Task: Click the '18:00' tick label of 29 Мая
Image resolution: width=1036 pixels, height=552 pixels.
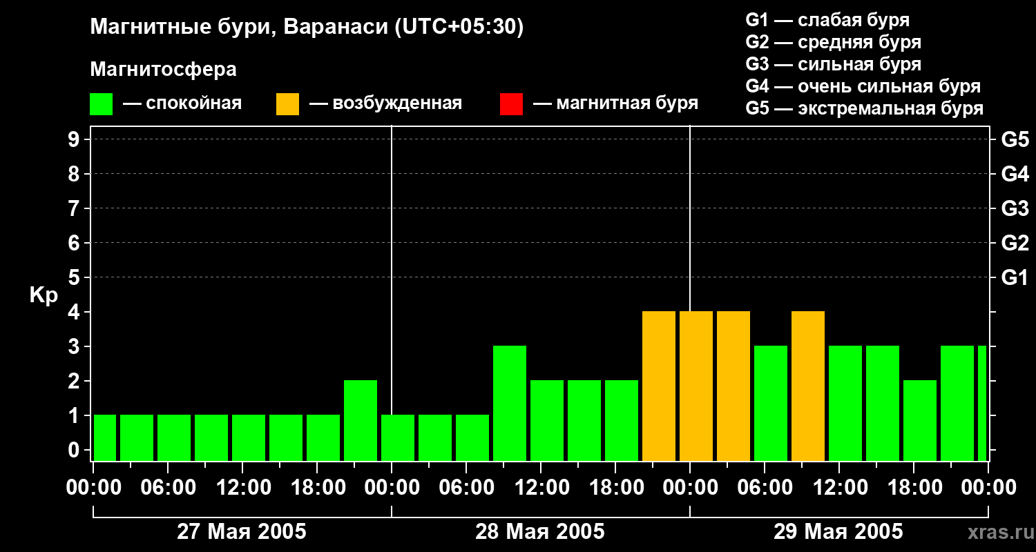Action: [914, 488]
